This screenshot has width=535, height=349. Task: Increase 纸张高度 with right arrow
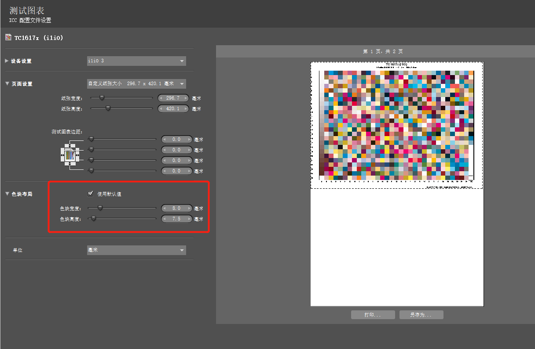pyautogui.click(x=185, y=108)
